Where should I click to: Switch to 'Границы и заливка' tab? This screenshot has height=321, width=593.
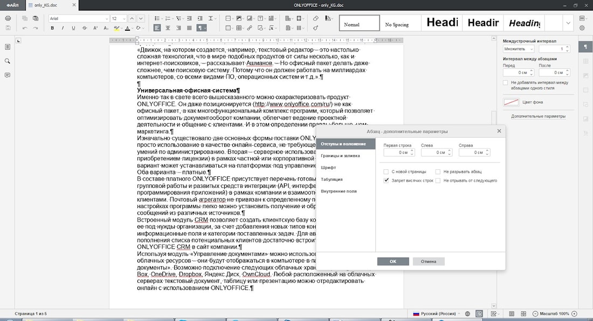340,155
